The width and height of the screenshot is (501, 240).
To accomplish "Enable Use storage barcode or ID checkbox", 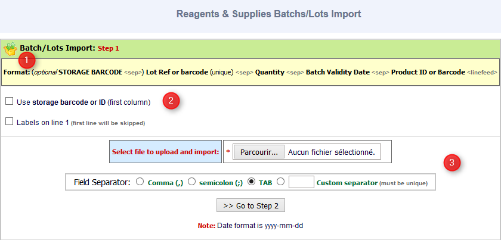I will point(10,101).
